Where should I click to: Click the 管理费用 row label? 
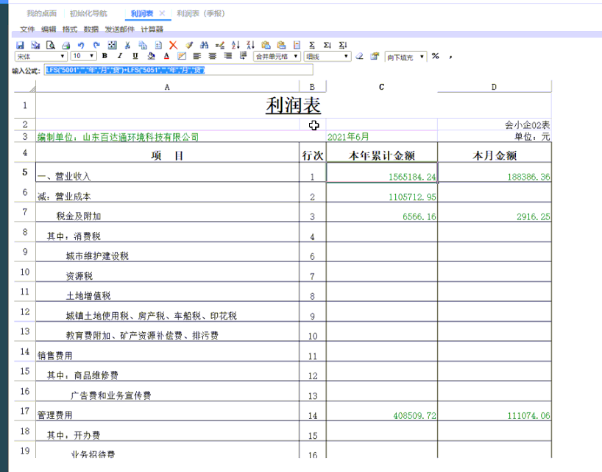(x=55, y=415)
